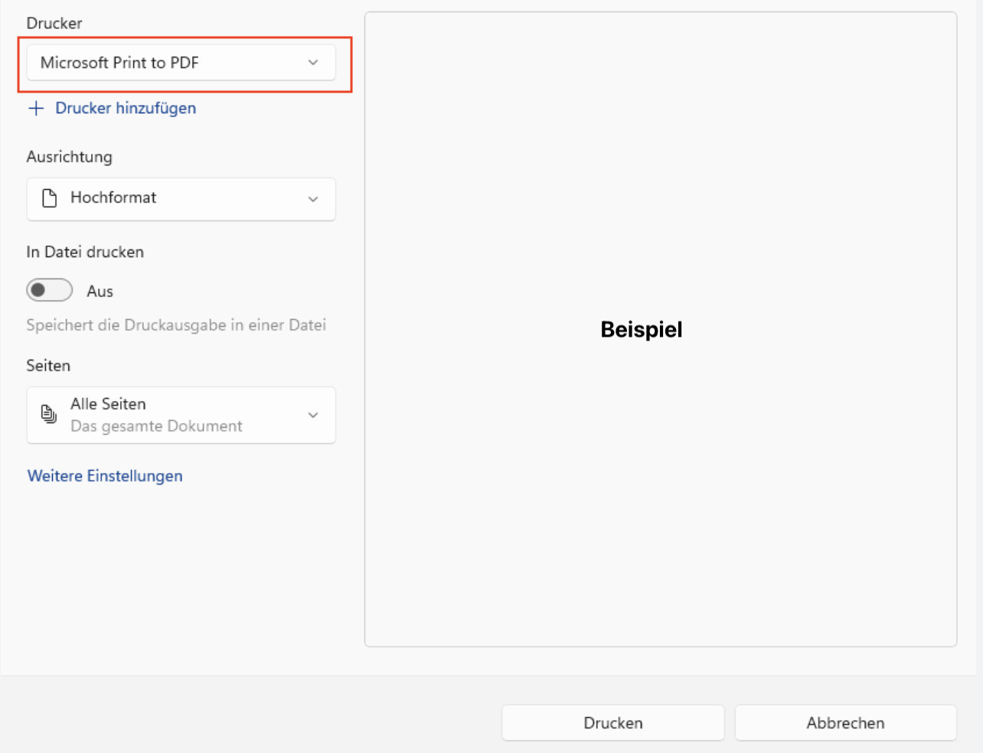Expand the Hochformat orientation dropdown
Screen dimensions: 983x753
(181, 199)
